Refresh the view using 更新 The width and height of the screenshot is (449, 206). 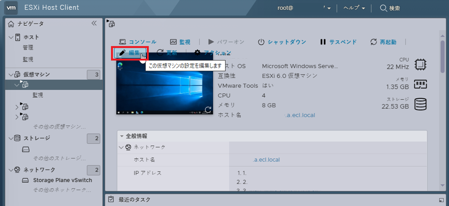[x=167, y=53]
